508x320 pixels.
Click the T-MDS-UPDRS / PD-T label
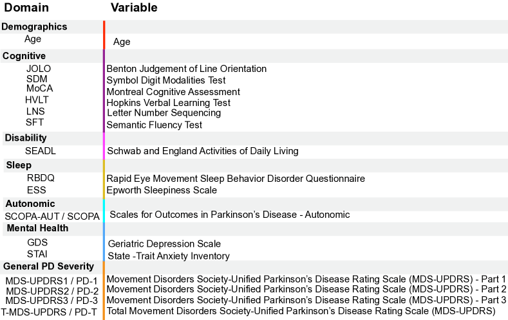pos(49,312)
